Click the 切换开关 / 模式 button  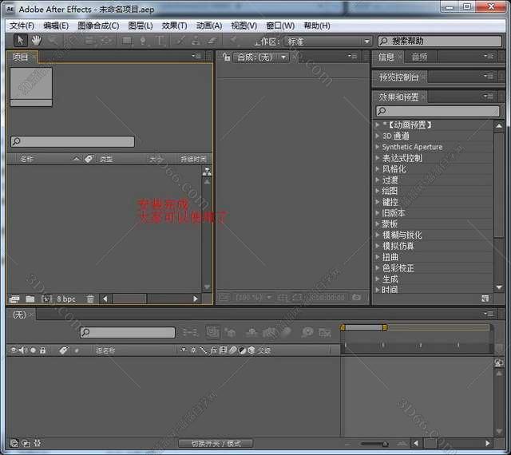point(216,443)
